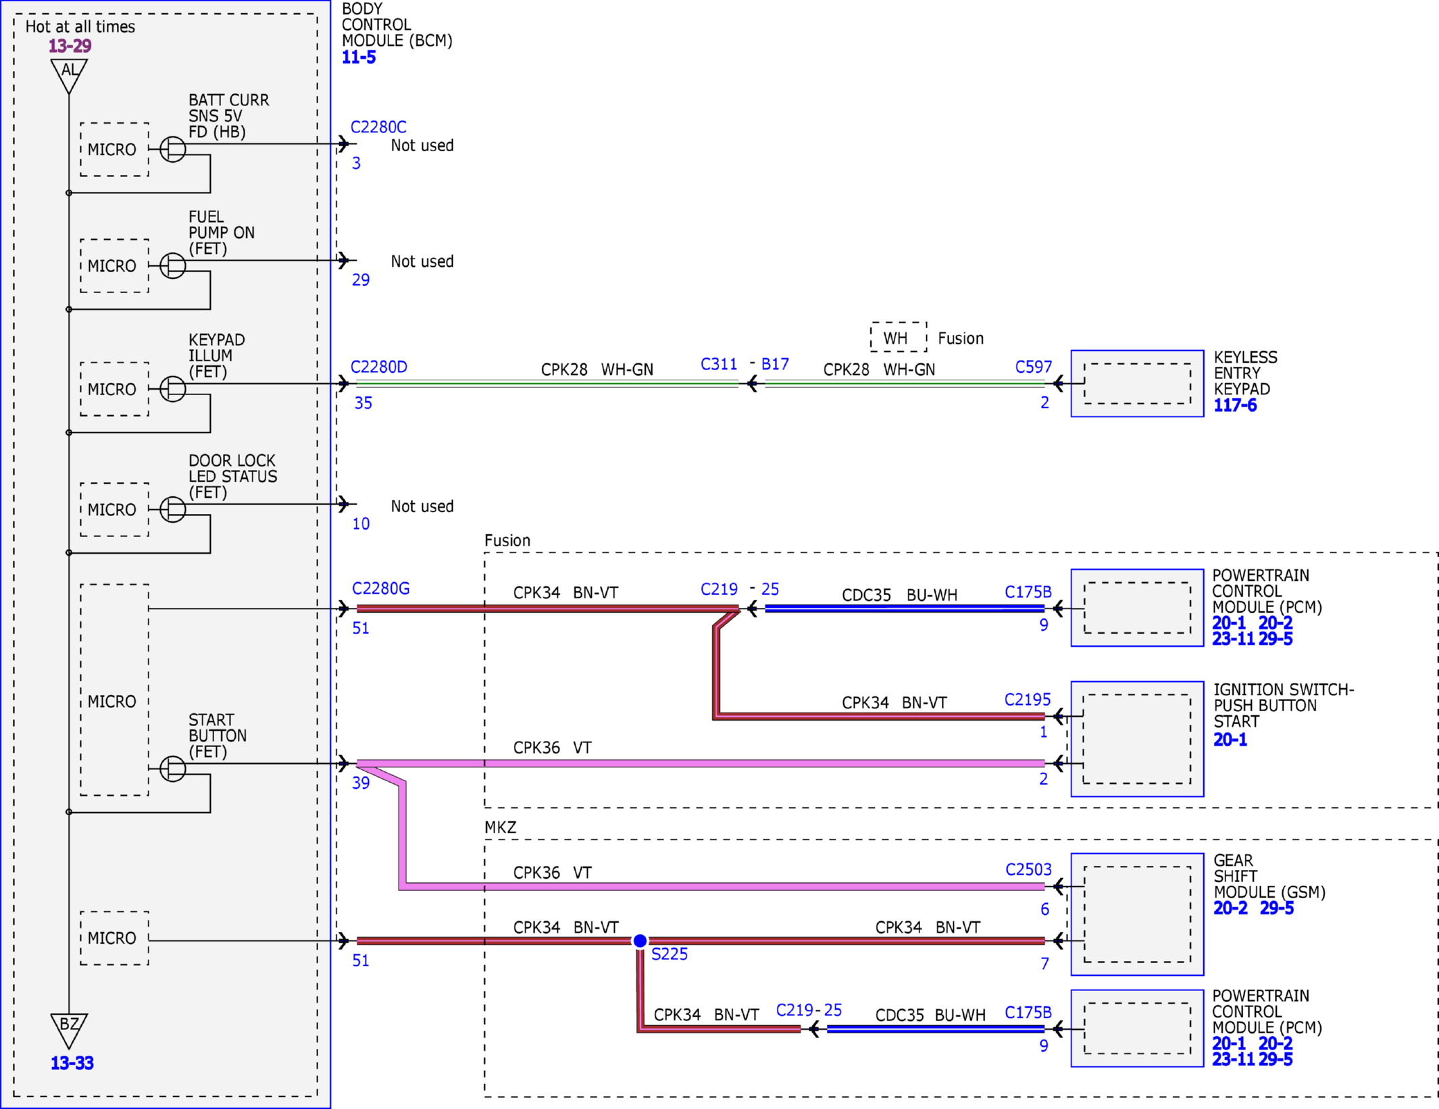This screenshot has width=1439, height=1109.
Task: Click connector pin label B17
Action: tap(775, 364)
